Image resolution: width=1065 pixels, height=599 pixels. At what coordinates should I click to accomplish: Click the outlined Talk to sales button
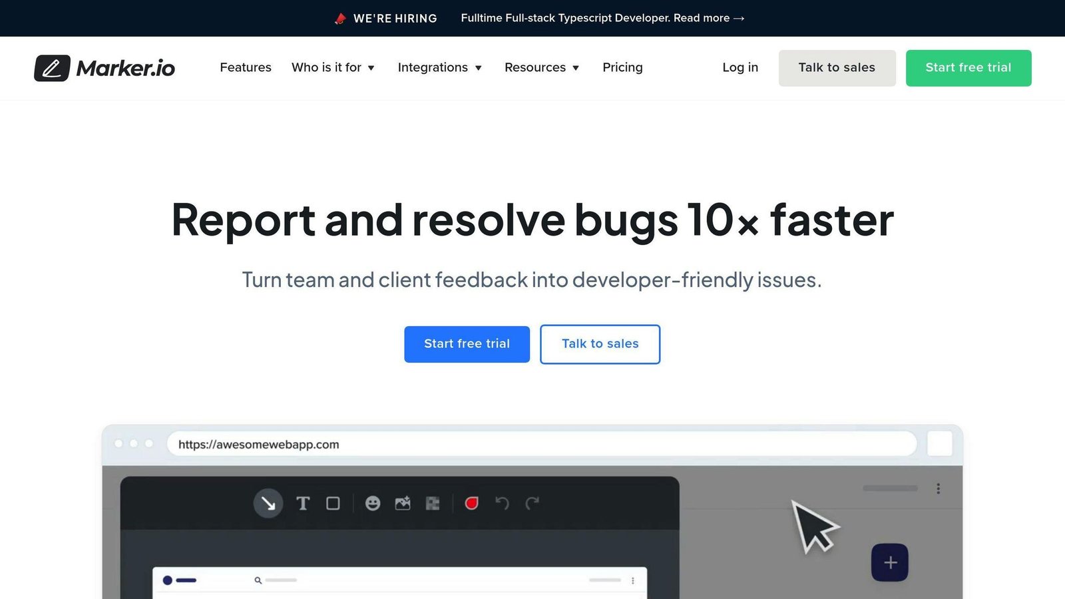pos(600,344)
